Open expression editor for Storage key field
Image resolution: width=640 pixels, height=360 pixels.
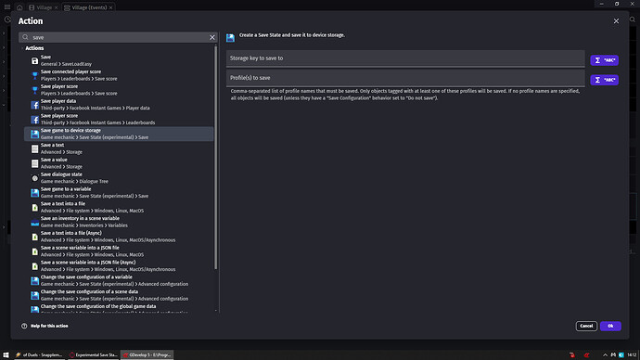[604, 60]
